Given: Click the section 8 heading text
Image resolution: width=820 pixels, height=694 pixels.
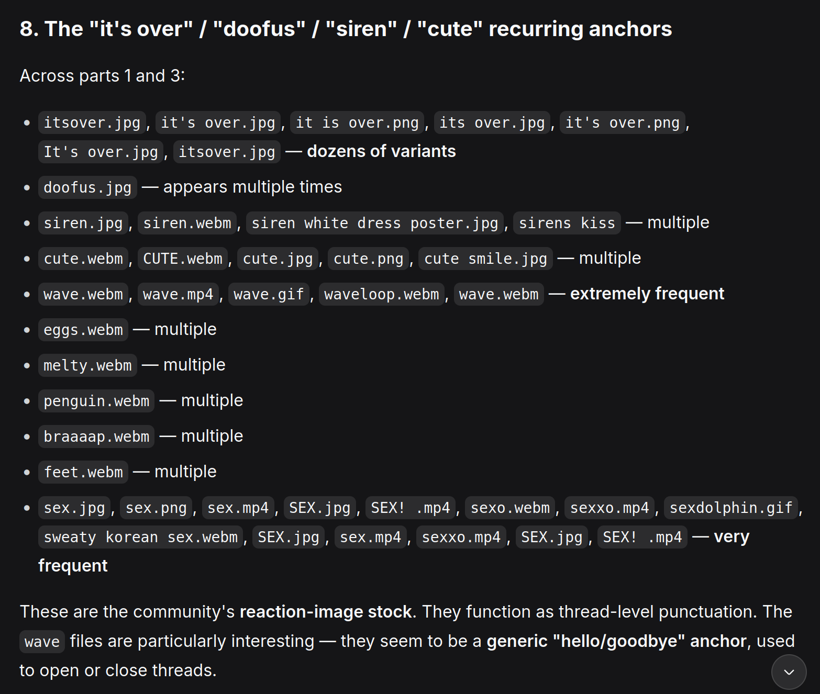Looking at the screenshot, I should click(346, 29).
